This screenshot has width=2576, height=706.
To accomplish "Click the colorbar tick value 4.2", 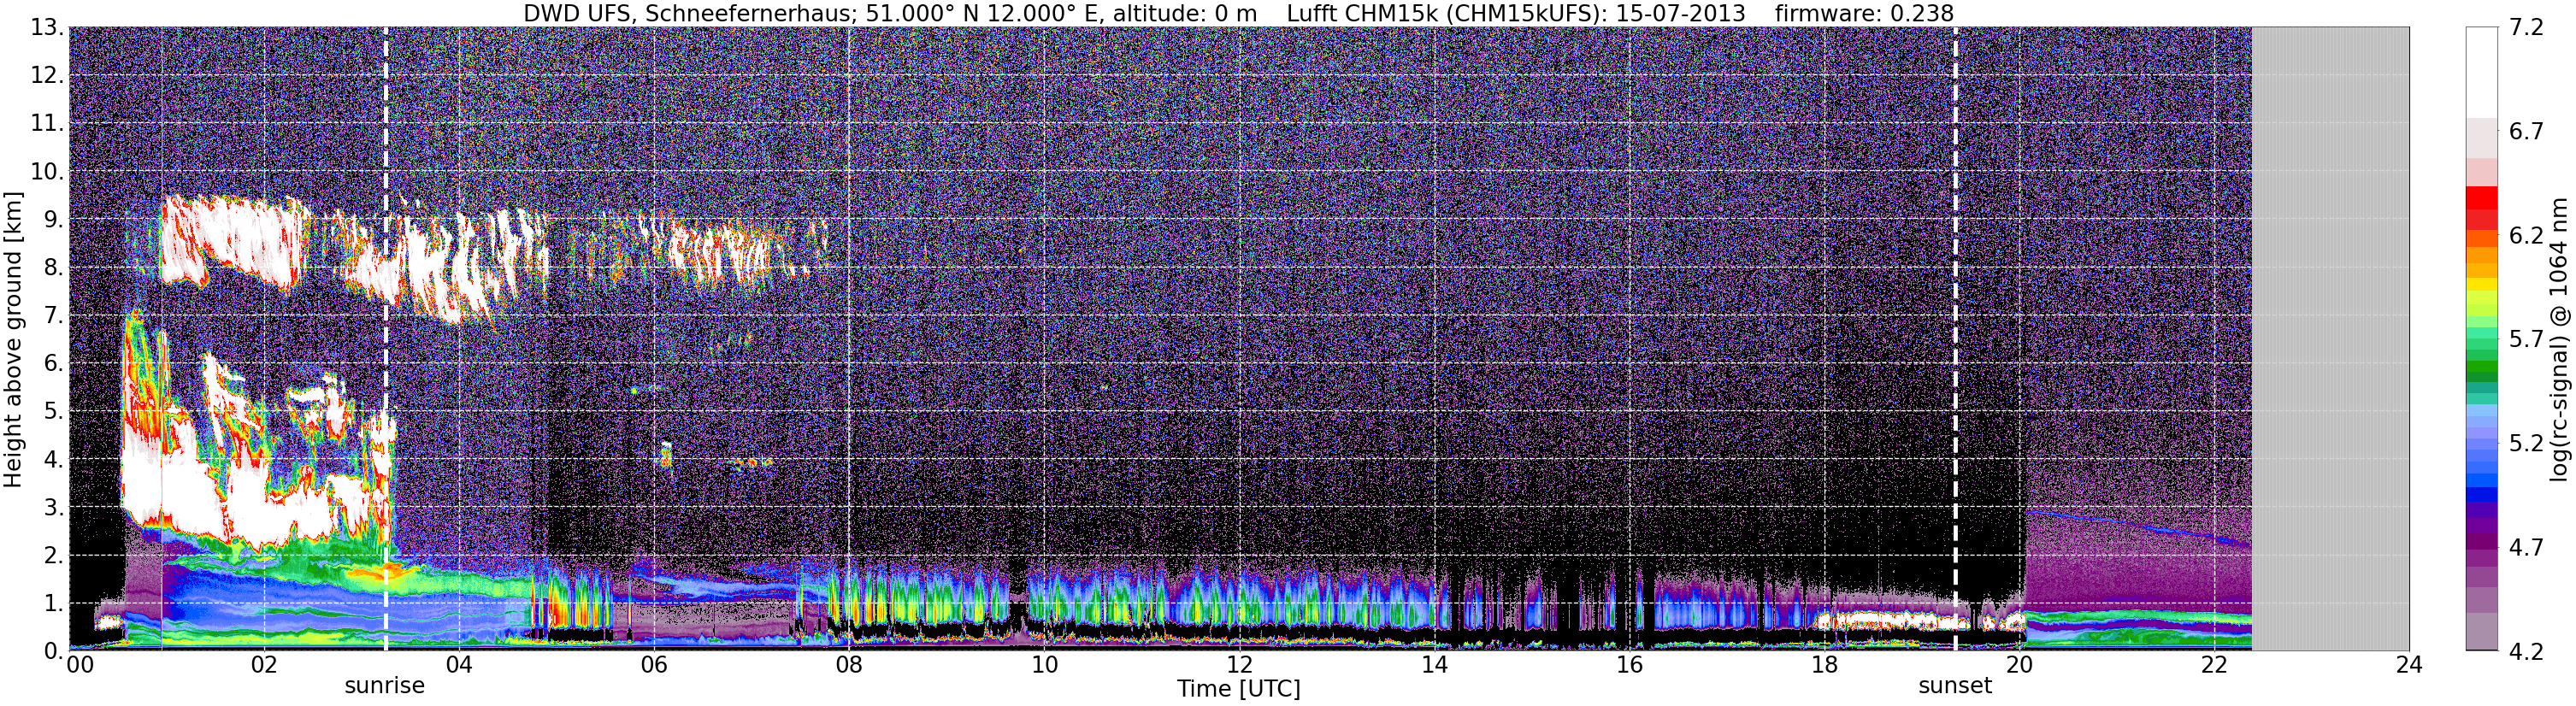I will (2526, 651).
